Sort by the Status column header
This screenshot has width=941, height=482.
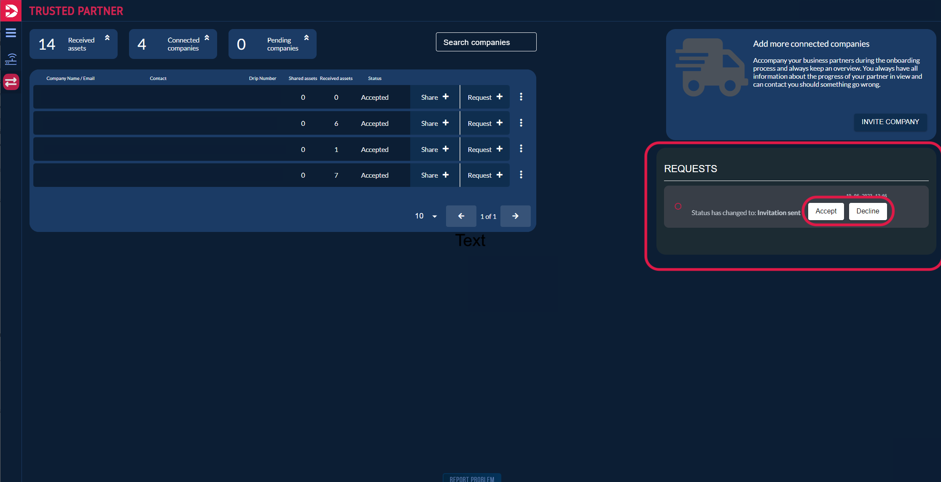(374, 78)
